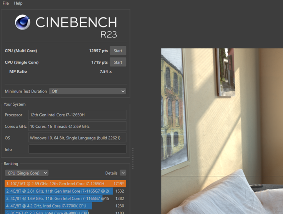
Task: Click the MP Ratio value 7.54 x
Action: pos(106,72)
